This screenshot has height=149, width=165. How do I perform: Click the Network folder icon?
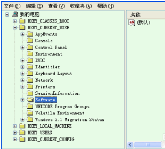30,80
